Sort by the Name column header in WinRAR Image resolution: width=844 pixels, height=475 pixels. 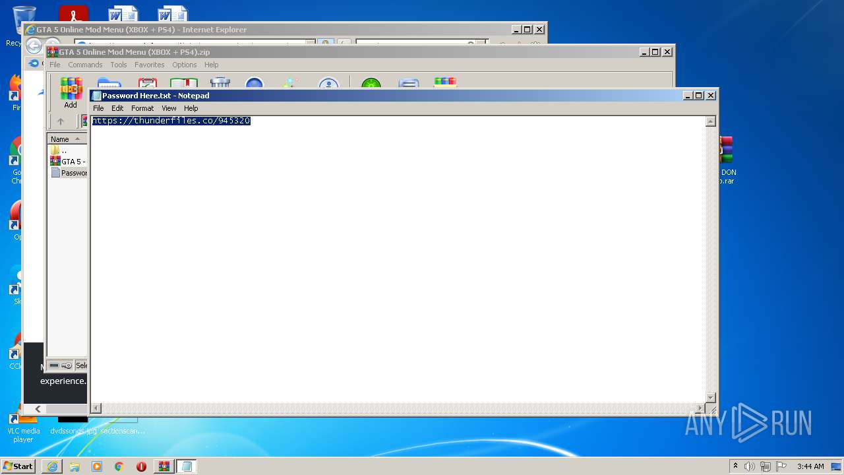point(67,139)
